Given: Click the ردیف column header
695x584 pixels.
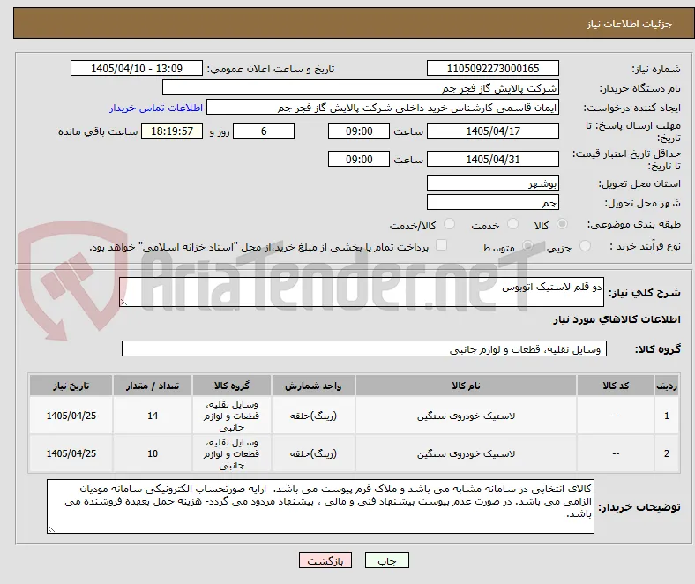Looking at the screenshot, I should [x=666, y=386].
